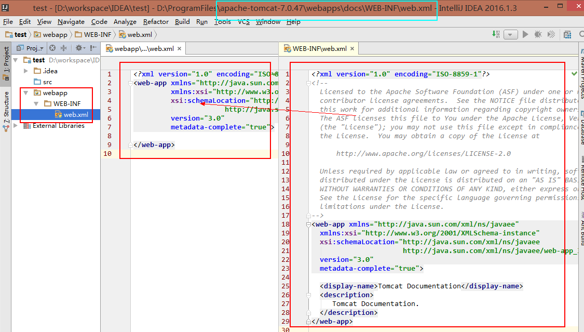Expand the .idea folder

tap(26, 71)
